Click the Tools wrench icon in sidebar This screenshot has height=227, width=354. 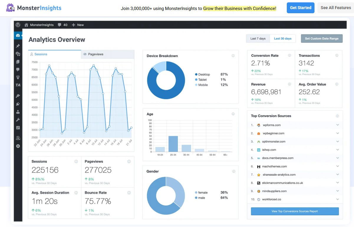click(x=18, y=120)
